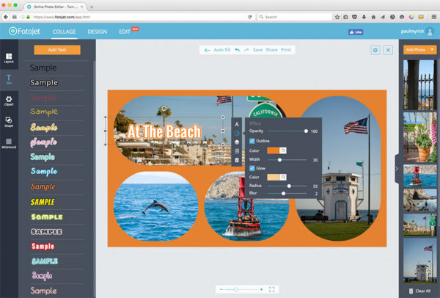Click Save in top toolbar
Screen dimensions: 440x298
coord(257,50)
